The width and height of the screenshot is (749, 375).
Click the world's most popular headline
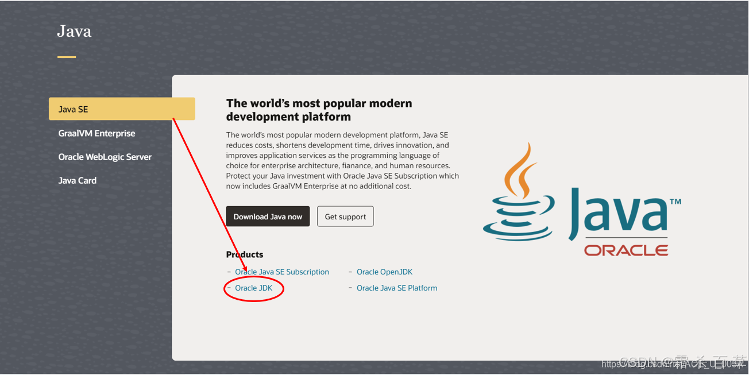pyautogui.click(x=319, y=110)
